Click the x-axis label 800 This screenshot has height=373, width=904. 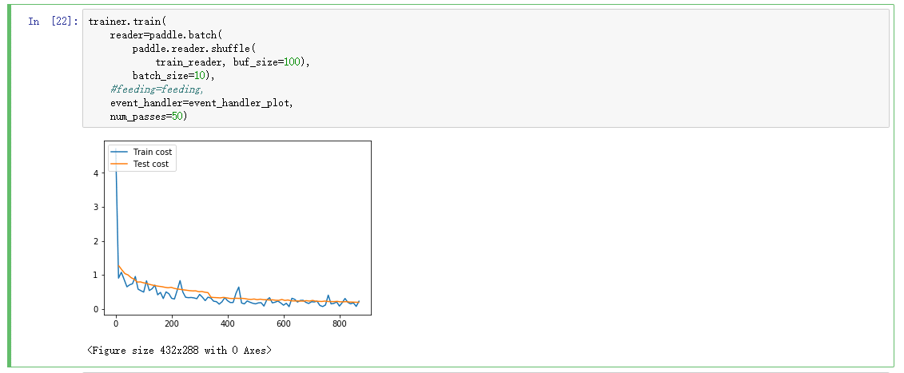tap(340, 324)
